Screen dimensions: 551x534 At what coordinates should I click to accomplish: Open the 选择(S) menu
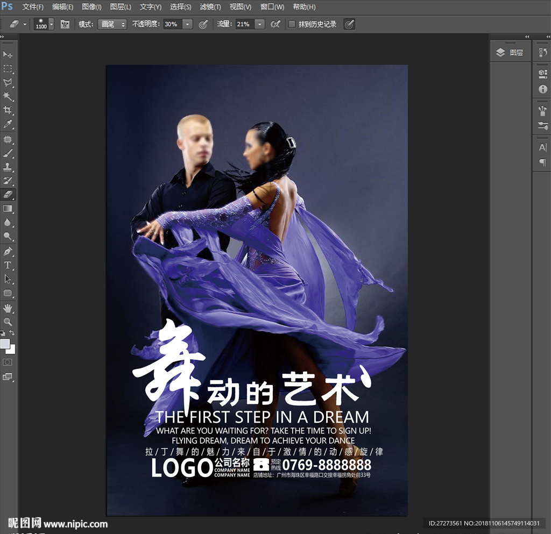click(181, 7)
